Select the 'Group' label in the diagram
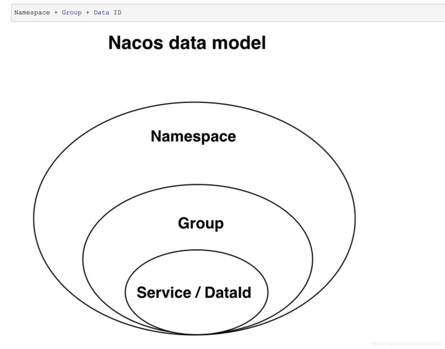 click(201, 223)
